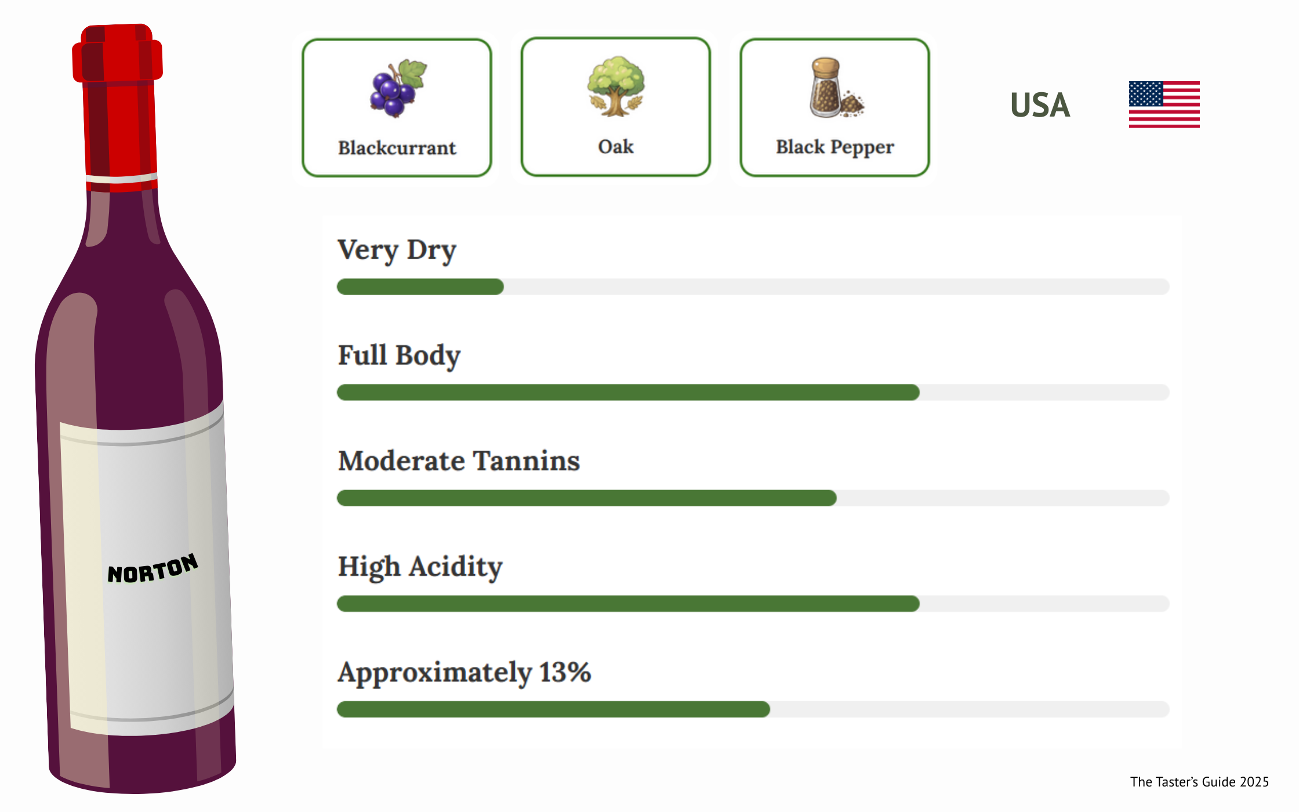Click the Moderate Tannins progress bar
Viewport: 1299px width, 812px height.
[x=753, y=498]
